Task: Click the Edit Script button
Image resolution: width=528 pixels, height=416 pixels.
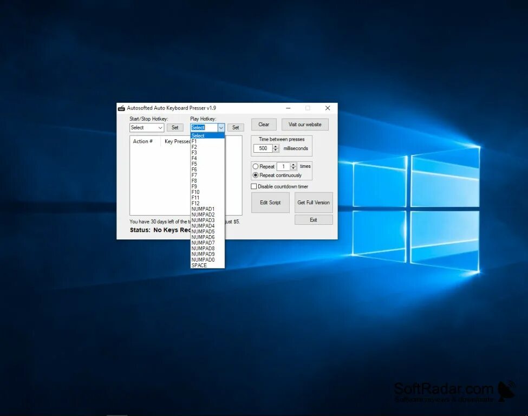Action: pos(270,203)
